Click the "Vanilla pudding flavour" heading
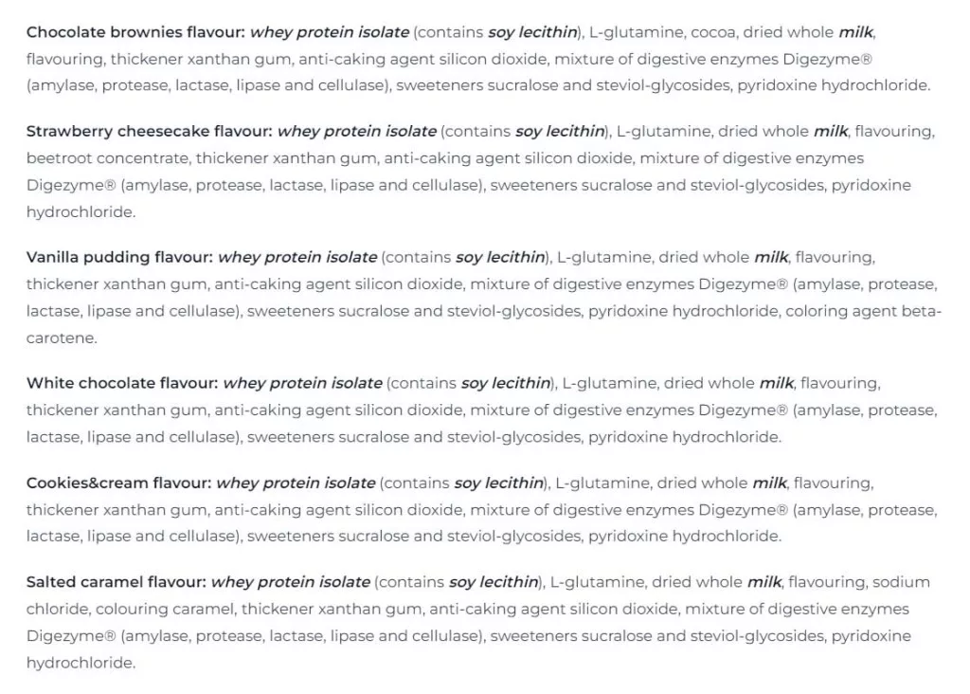 coord(120,257)
